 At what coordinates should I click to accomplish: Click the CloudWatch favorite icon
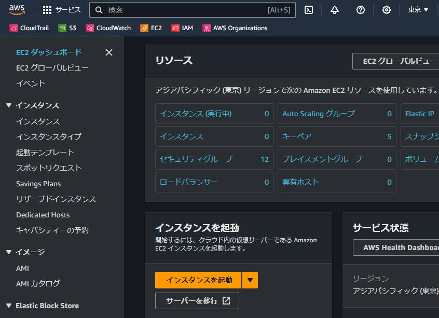[90, 29]
